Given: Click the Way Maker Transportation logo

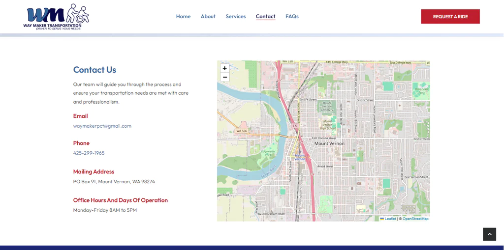Looking at the screenshot, I should coord(56,17).
